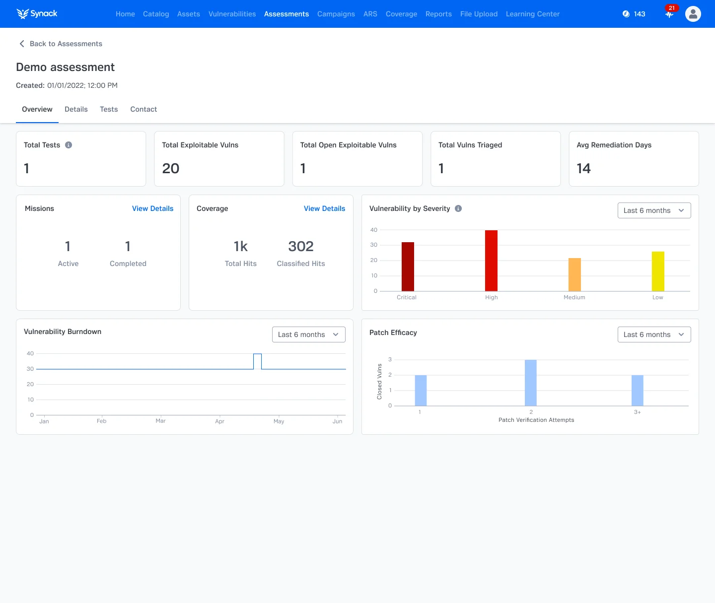The height and width of the screenshot is (603, 715).
Task: Switch to the Details tab
Action: tap(76, 109)
